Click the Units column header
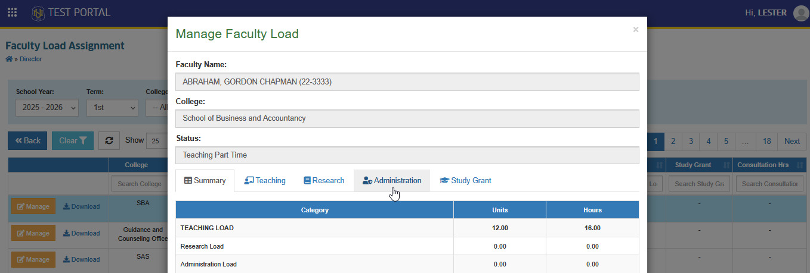The width and height of the screenshot is (810, 273). [500, 210]
